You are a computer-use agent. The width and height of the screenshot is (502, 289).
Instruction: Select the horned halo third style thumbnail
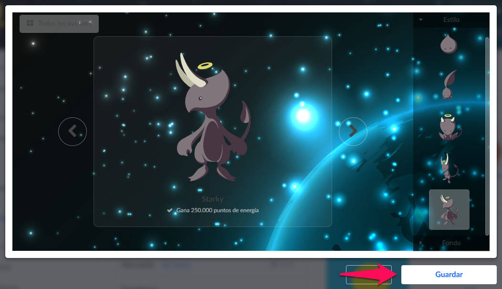click(449, 127)
